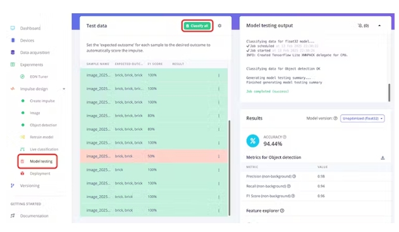Open help icon next to Feature explorer
Viewport: 399px width, 232px height.
click(282, 211)
